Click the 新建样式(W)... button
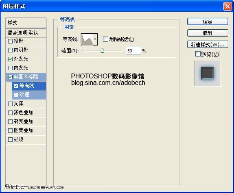 tap(208, 44)
